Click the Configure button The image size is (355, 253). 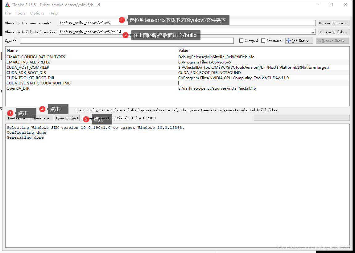[17, 118]
